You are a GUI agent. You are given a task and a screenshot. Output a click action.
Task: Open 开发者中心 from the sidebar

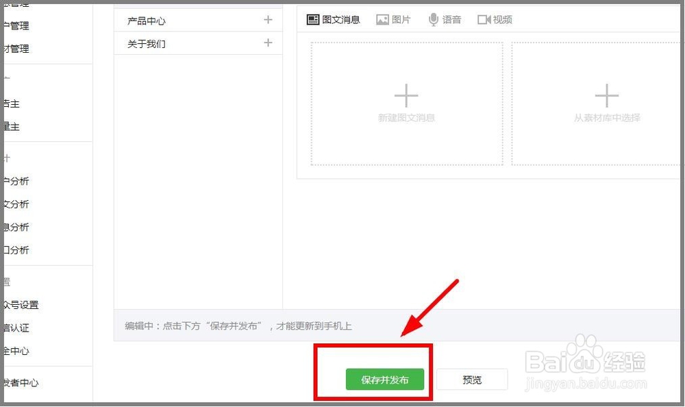(x=19, y=383)
